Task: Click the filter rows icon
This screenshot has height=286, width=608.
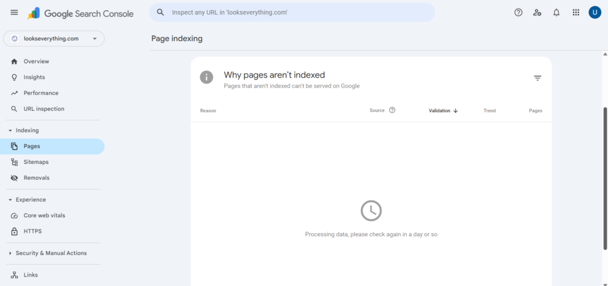Action: 537,78
